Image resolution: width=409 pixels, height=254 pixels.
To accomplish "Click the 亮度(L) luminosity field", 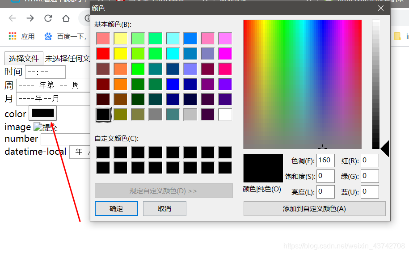I will 325,192.
